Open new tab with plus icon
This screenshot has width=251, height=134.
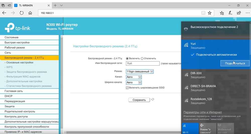click(55, 5)
